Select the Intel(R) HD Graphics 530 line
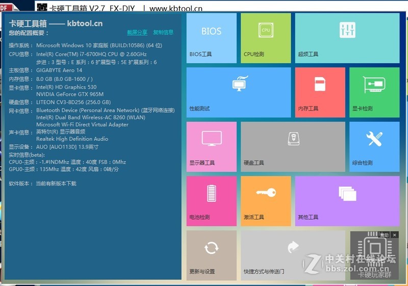Image resolution: width=408 pixels, height=286 pixels. point(66,87)
